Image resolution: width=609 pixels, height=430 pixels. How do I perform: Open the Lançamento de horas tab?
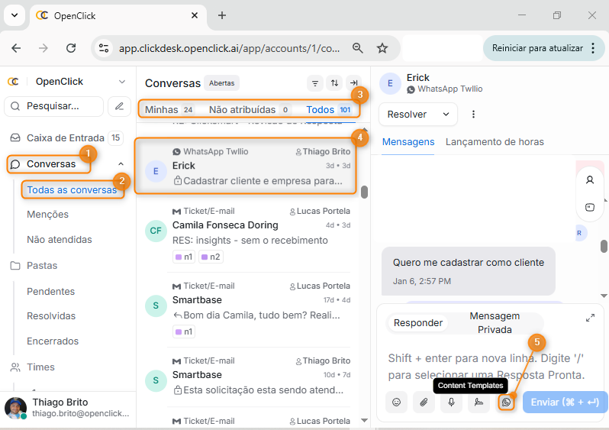coord(495,141)
